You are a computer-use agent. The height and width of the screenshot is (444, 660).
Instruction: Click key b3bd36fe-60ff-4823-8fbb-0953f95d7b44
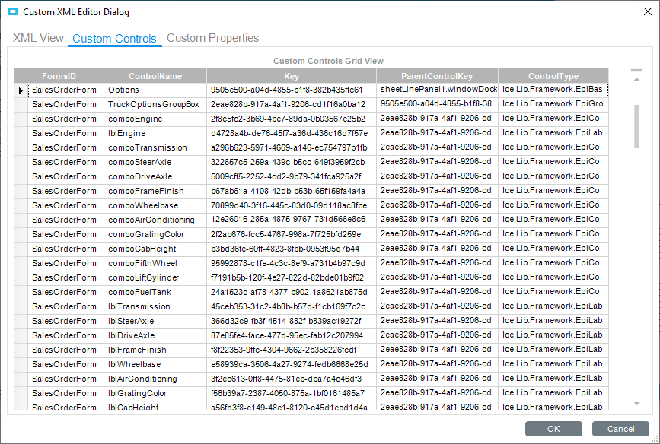[292, 249]
